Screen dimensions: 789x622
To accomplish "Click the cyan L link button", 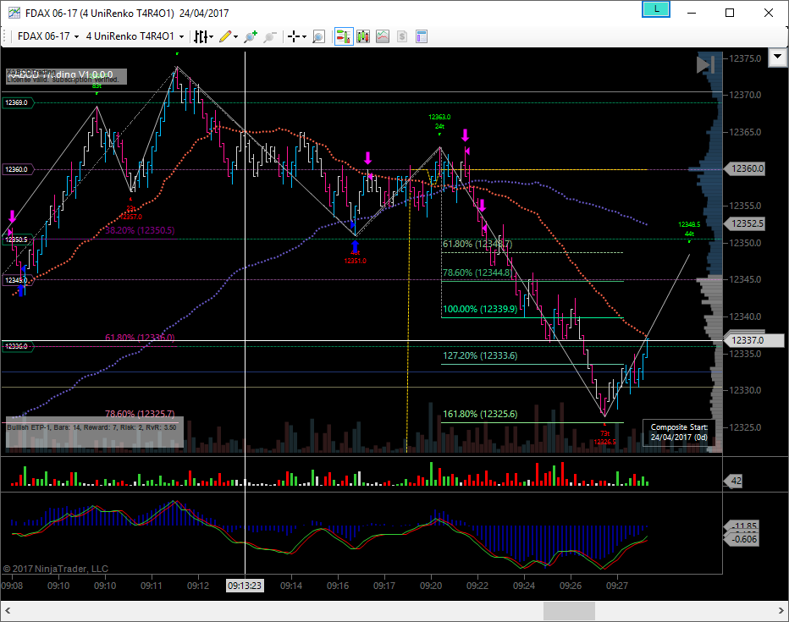I will coord(656,9).
